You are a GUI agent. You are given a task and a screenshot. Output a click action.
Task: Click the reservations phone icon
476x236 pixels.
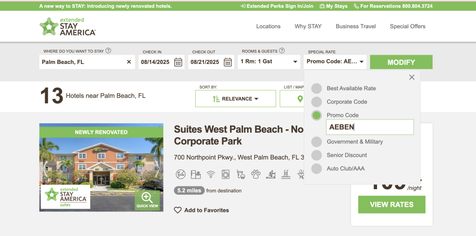[357, 6]
